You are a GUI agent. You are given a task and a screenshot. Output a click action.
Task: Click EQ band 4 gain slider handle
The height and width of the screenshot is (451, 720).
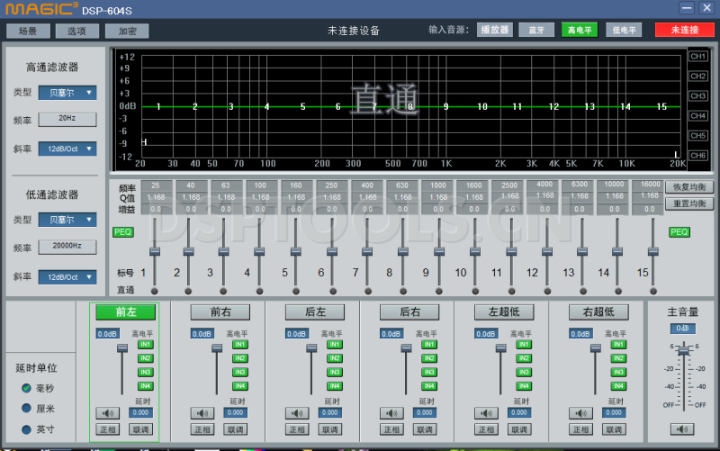coord(259,252)
